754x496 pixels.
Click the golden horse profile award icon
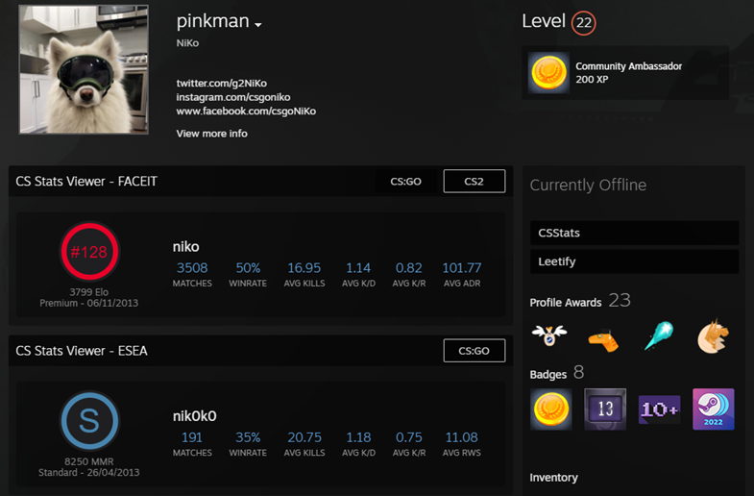[713, 335]
